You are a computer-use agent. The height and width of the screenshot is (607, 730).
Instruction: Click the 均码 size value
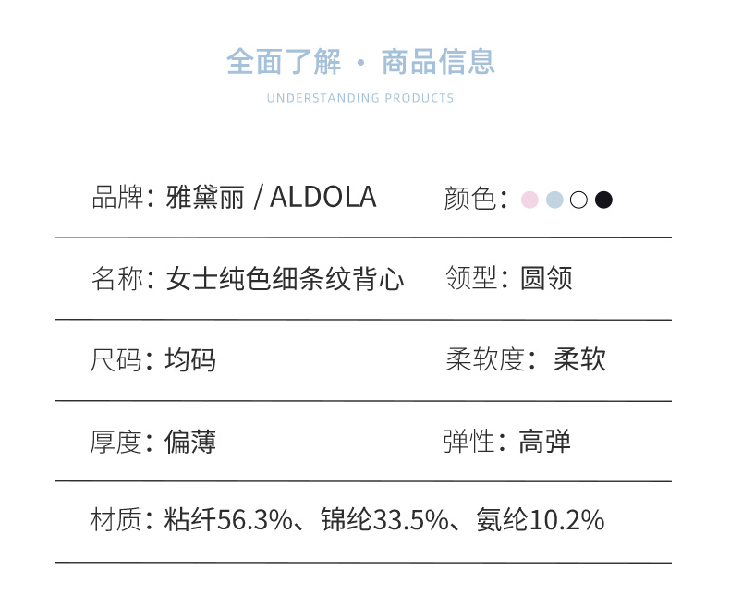tap(190, 359)
